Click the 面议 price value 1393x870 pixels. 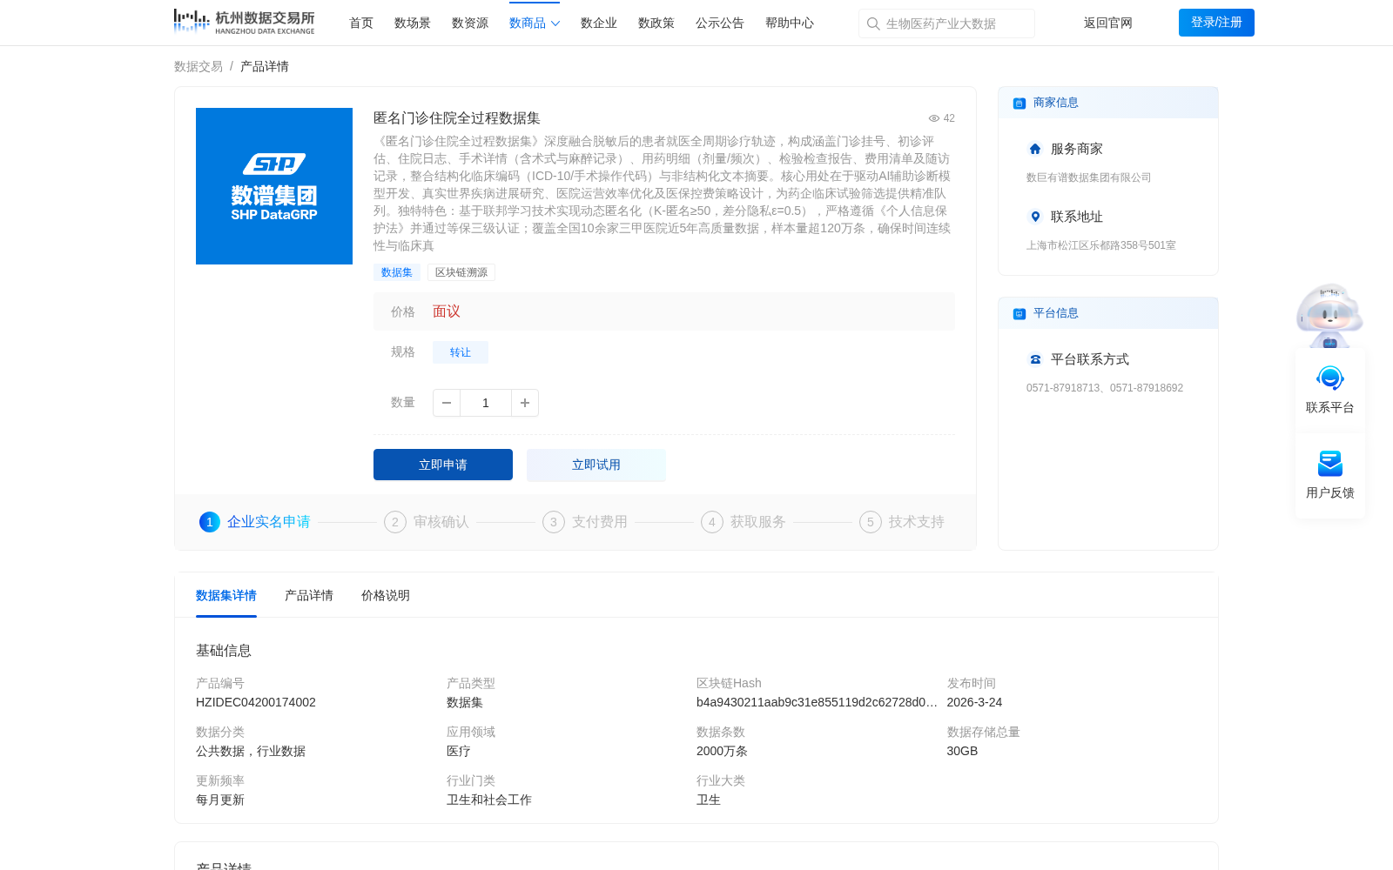(447, 311)
